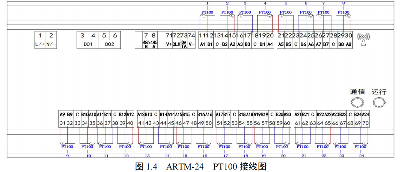Click the 通信 indicator light circle
The image size is (405, 172).
(x=357, y=103)
